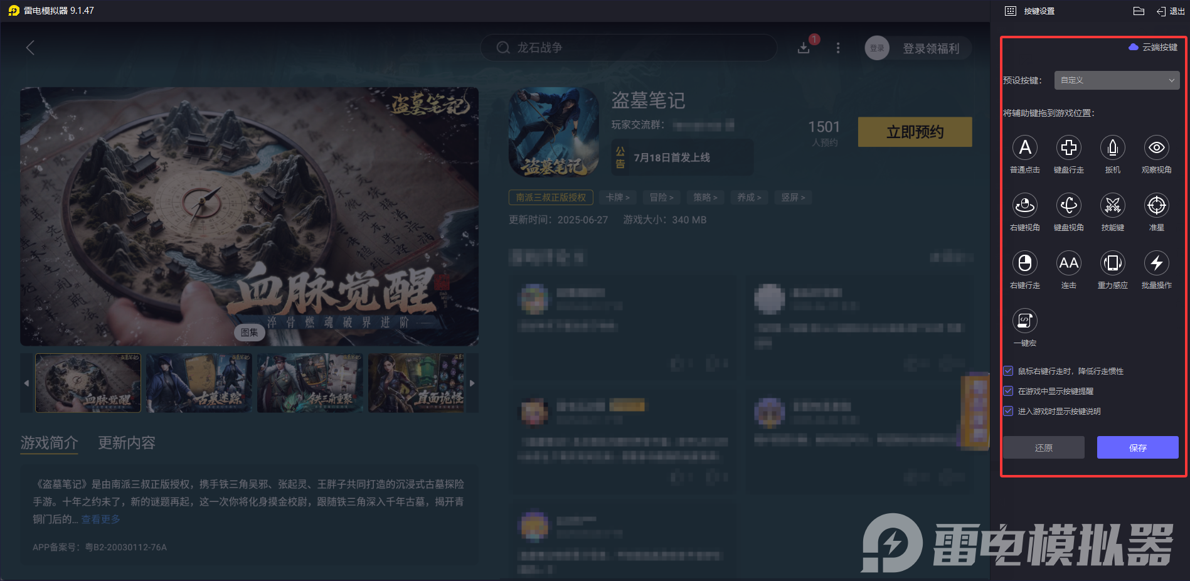Select the 血脉觉醒 carousel thumbnail
Viewport: 1190px width, 581px height.
(x=88, y=383)
